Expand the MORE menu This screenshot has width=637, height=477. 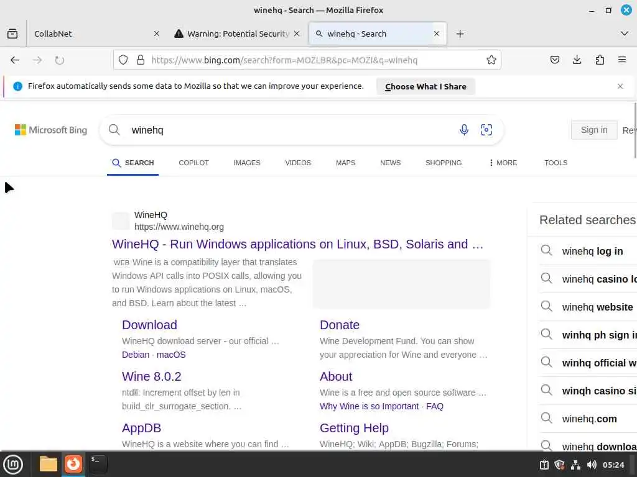point(503,163)
